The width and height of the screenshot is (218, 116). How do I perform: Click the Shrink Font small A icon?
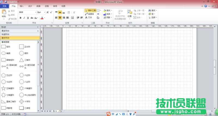(x=51, y=12)
